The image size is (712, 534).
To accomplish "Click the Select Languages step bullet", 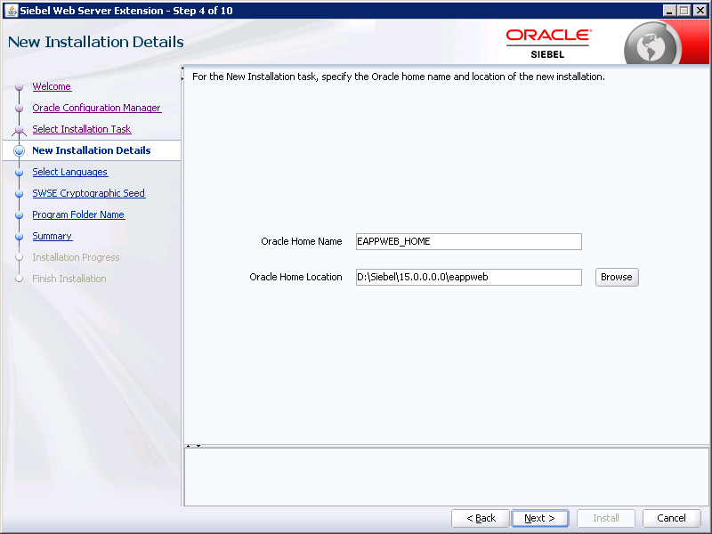I will pos(19,172).
